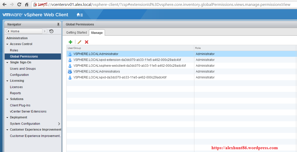Open the vSphere Home menu icon
This screenshot has width=297, height=152.
pos(80,15)
